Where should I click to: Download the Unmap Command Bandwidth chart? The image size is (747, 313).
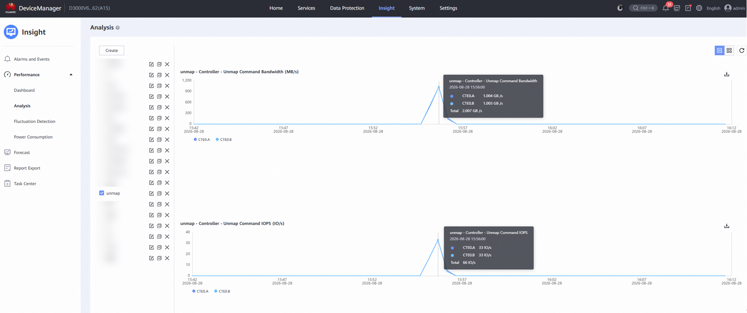coord(727,74)
